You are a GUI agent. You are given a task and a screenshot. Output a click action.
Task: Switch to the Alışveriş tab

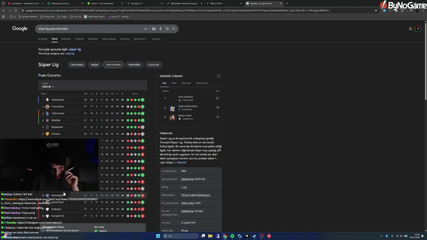coord(125,39)
